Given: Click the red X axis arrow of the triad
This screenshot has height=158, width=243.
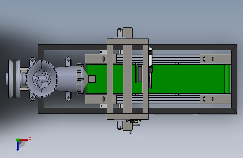Looking at the screenshot, I should (24, 140).
